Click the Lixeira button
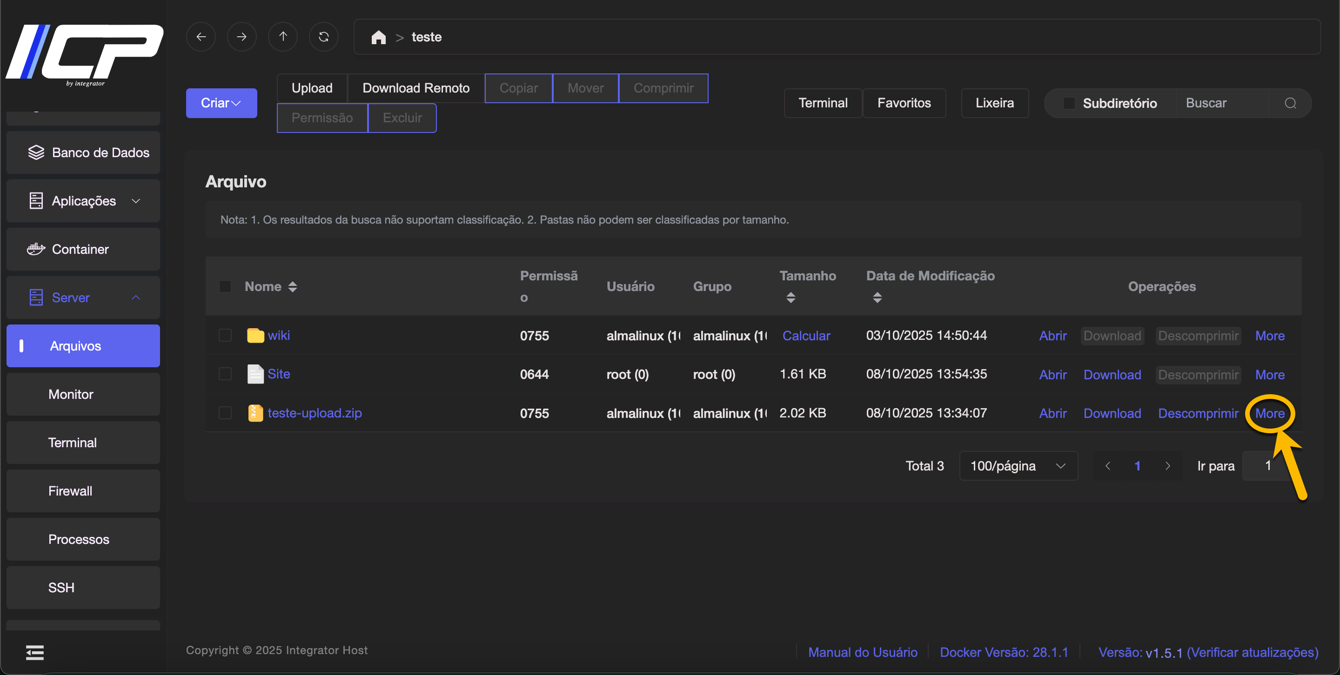 pyautogui.click(x=994, y=103)
